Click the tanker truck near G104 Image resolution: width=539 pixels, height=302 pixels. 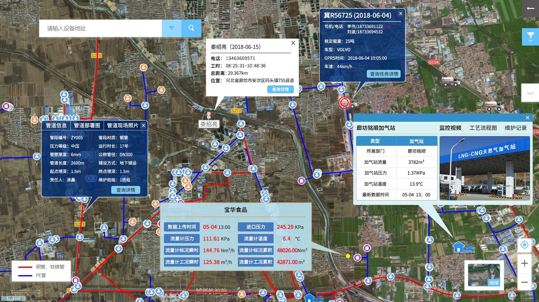point(451,81)
